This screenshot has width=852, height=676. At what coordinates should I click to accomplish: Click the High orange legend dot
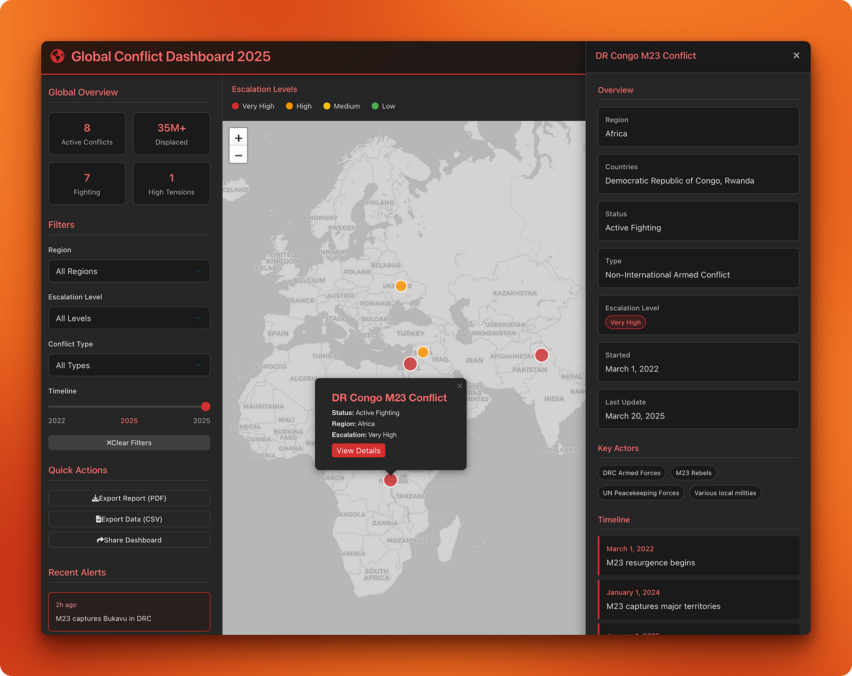290,106
